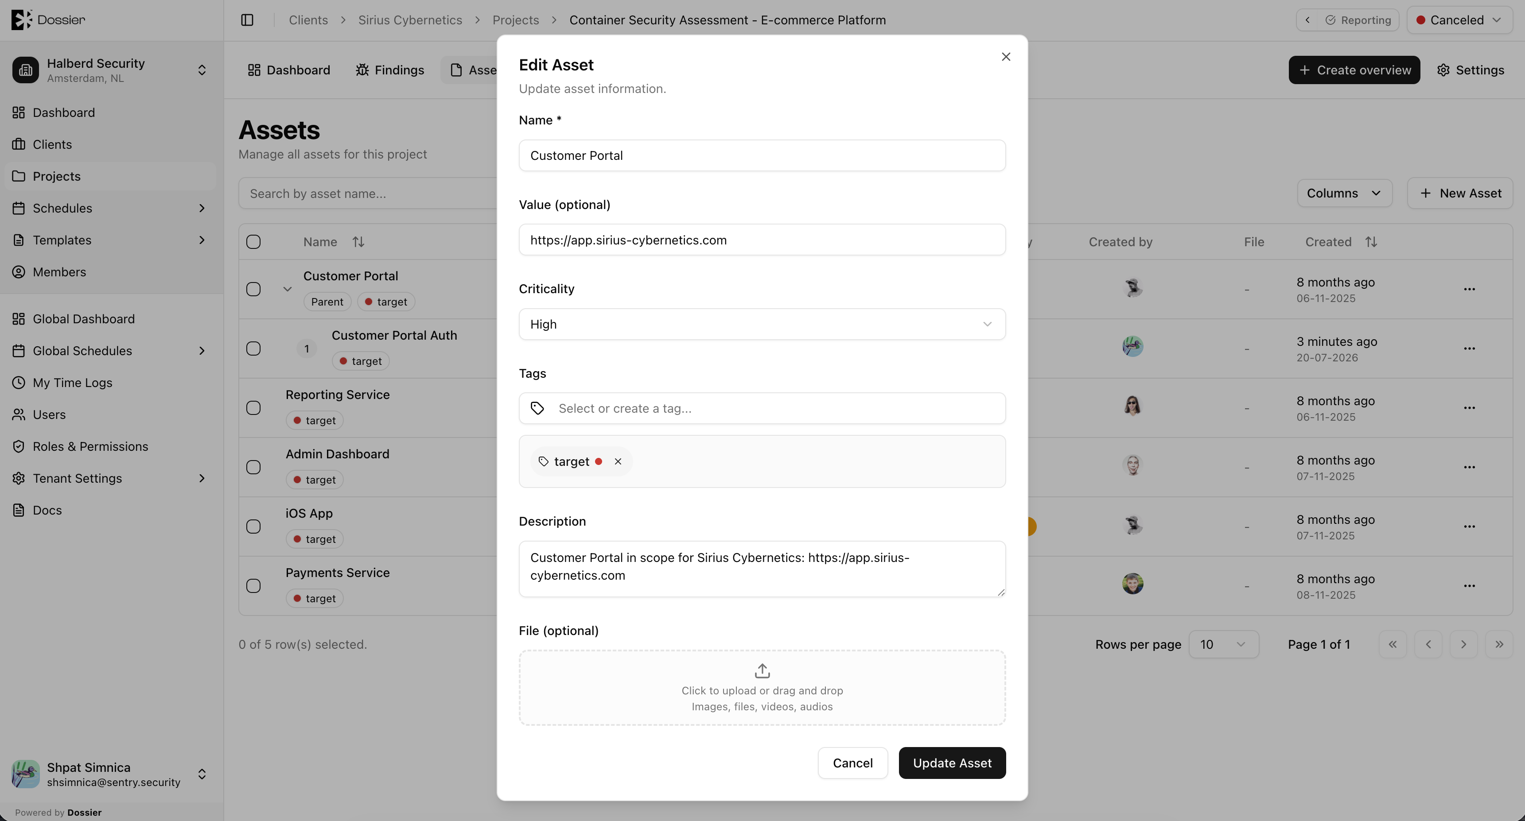Open row actions menu for Payments Service
This screenshot has width=1525, height=821.
[x=1469, y=585]
